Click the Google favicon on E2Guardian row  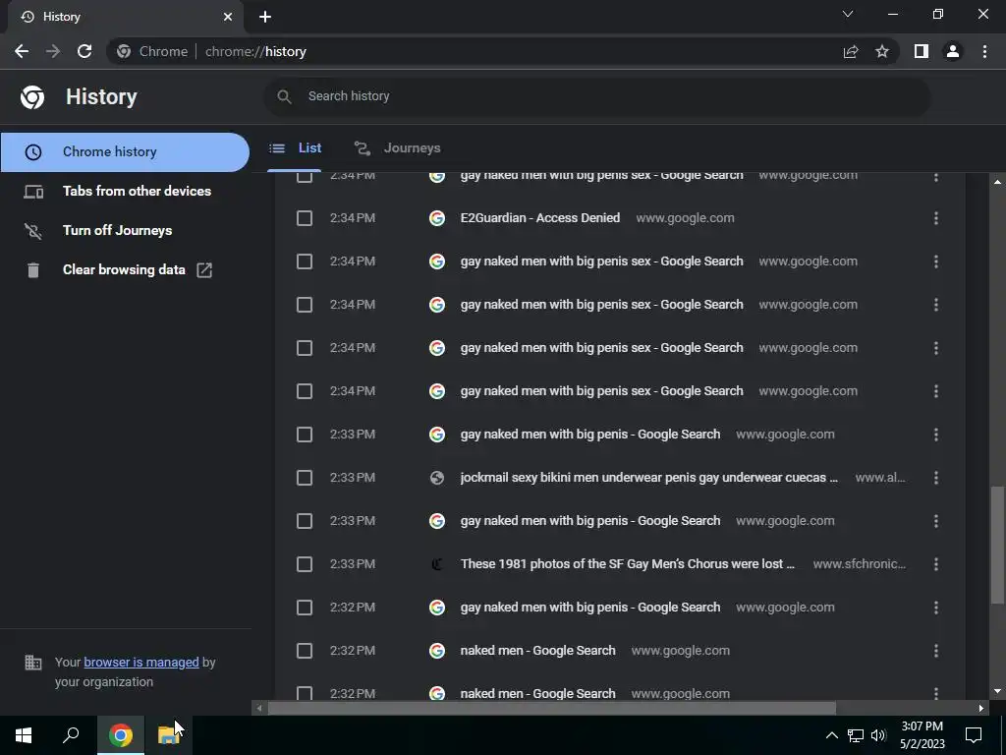[437, 218]
